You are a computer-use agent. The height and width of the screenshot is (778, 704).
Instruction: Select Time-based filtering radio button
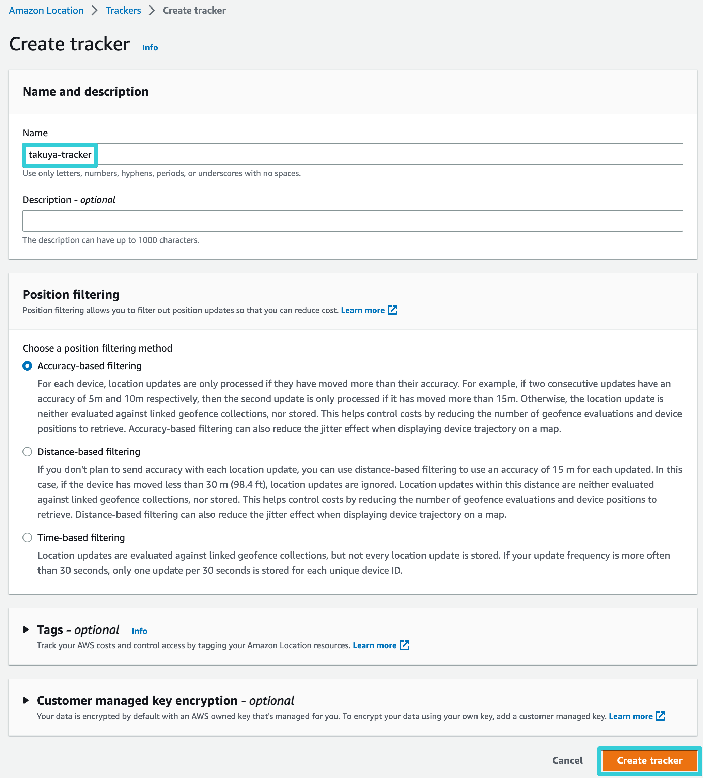click(x=27, y=537)
